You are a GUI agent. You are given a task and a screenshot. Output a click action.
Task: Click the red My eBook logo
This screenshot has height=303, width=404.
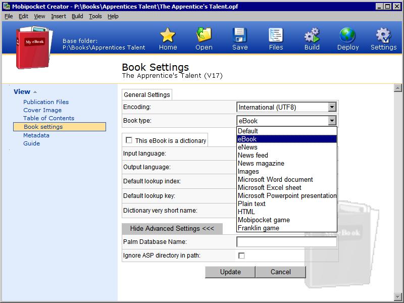(34, 47)
